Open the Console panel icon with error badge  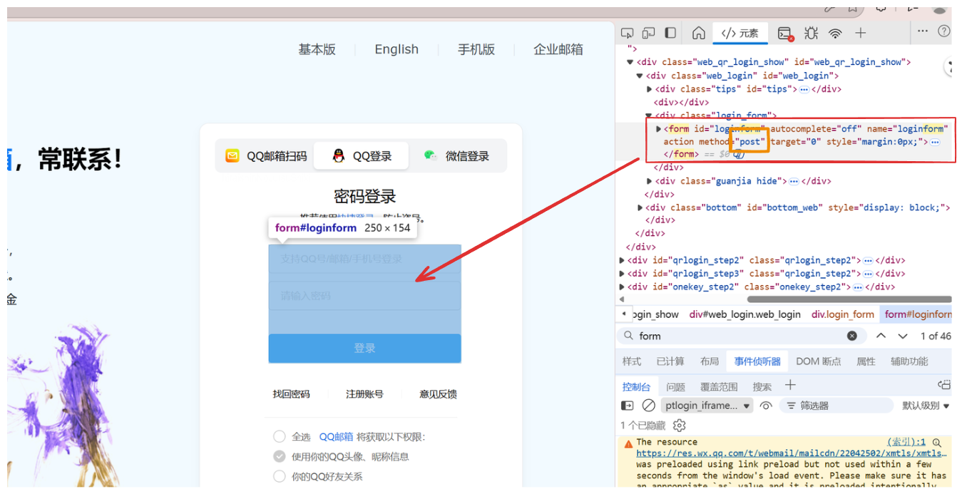[x=785, y=34]
